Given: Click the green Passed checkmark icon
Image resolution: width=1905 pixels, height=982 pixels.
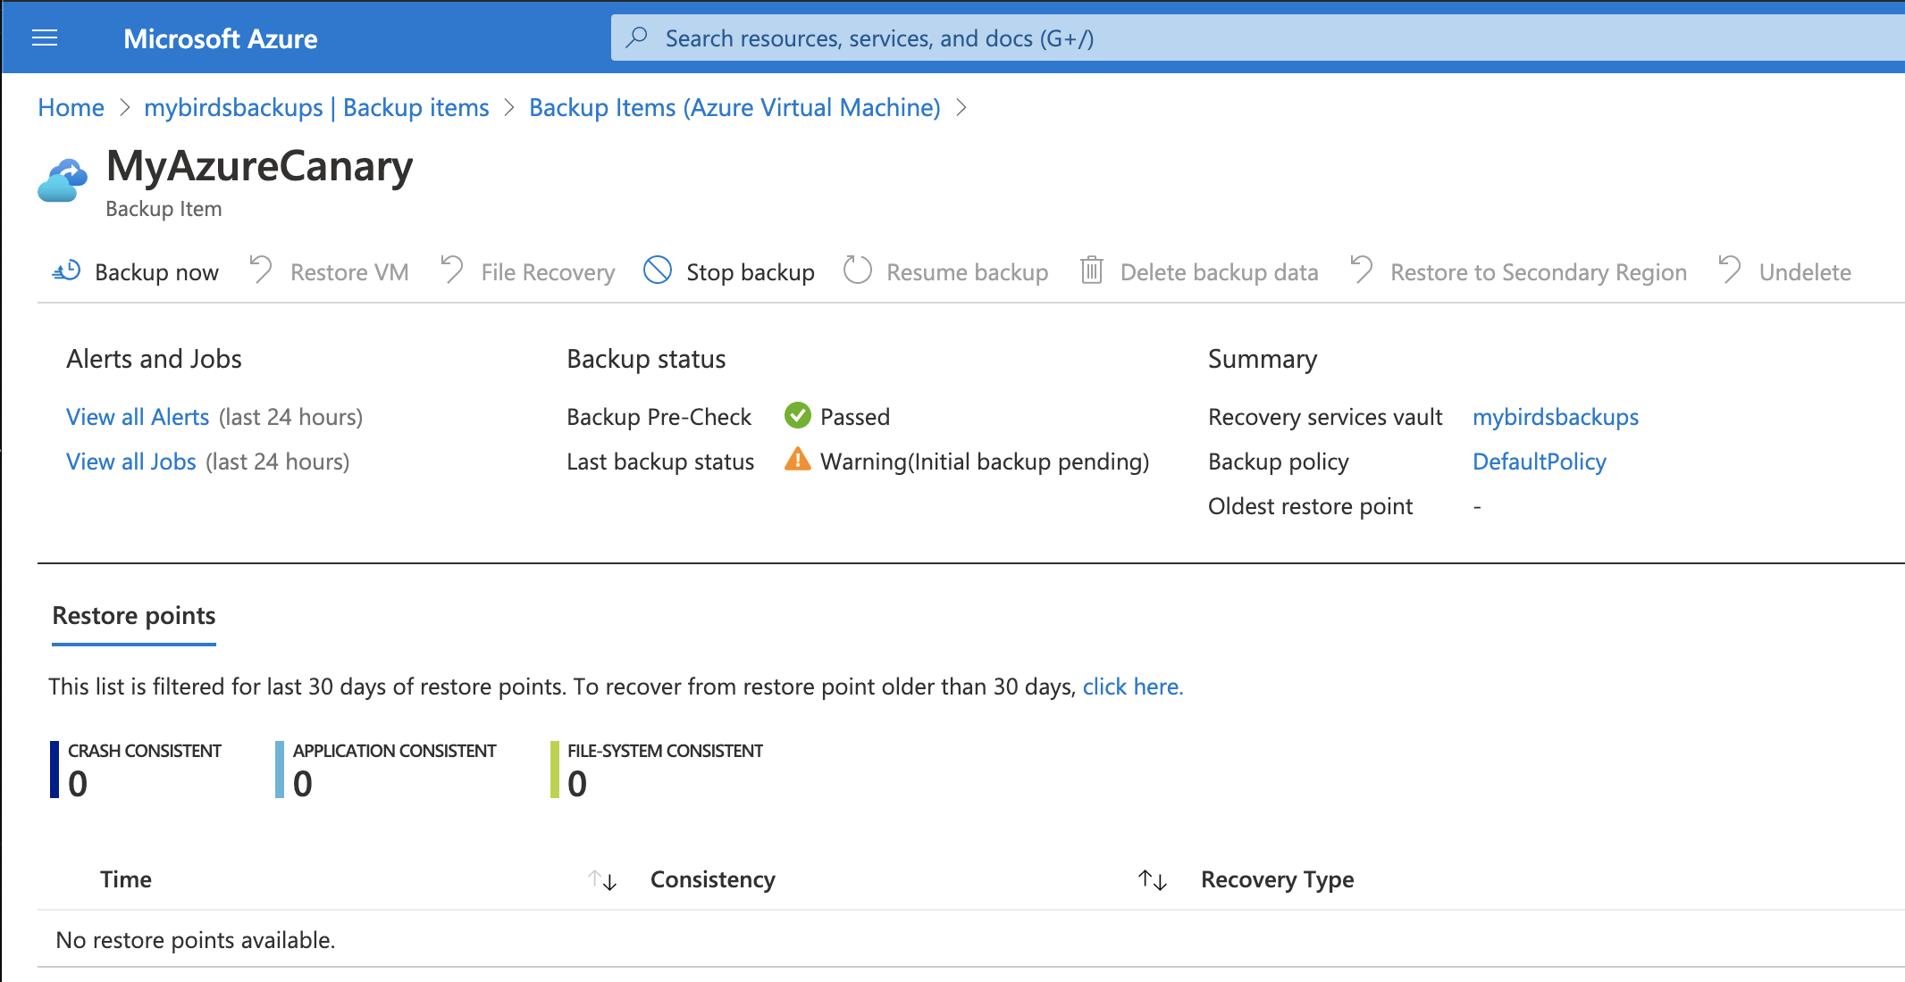Looking at the screenshot, I should pos(797,415).
